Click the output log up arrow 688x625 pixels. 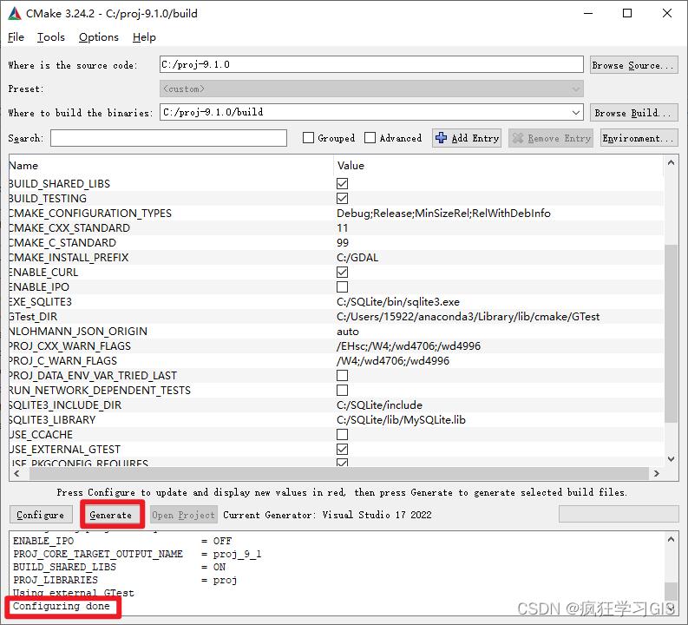click(x=671, y=539)
